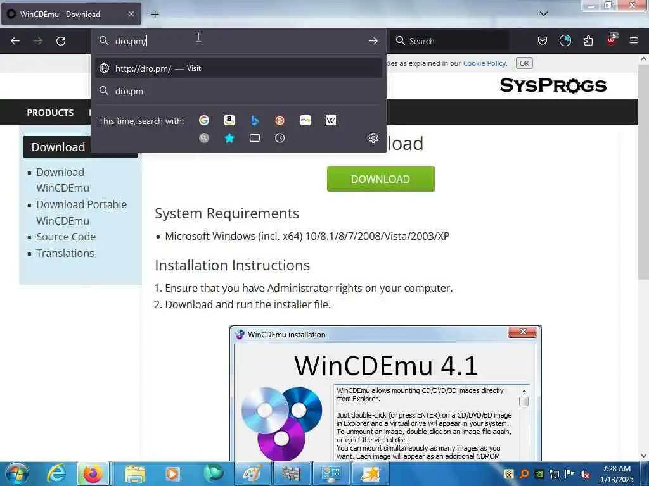Open the Cookie Policy link
649x486 pixels.
click(484, 63)
